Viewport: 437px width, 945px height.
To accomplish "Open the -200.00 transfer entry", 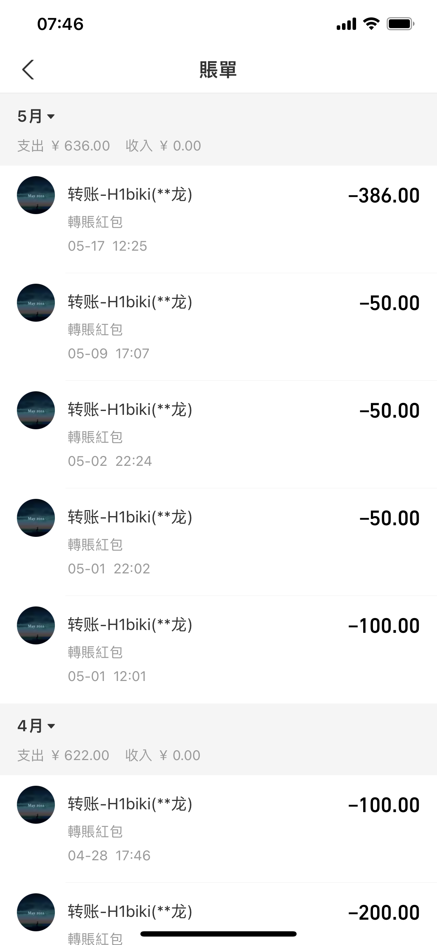I will click(218, 914).
